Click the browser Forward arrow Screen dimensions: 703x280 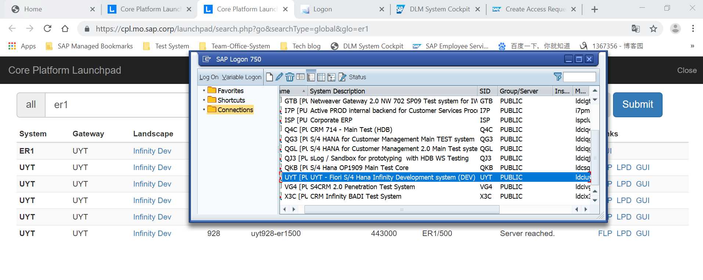pos(30,29)
